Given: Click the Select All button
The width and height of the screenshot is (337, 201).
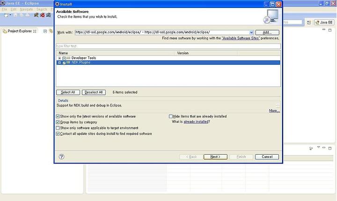Looking at the screenshot, I should tap(68, 92).
